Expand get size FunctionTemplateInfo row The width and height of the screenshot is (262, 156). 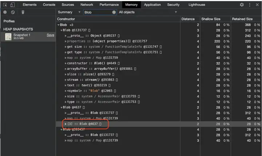(x=65, y=47)
